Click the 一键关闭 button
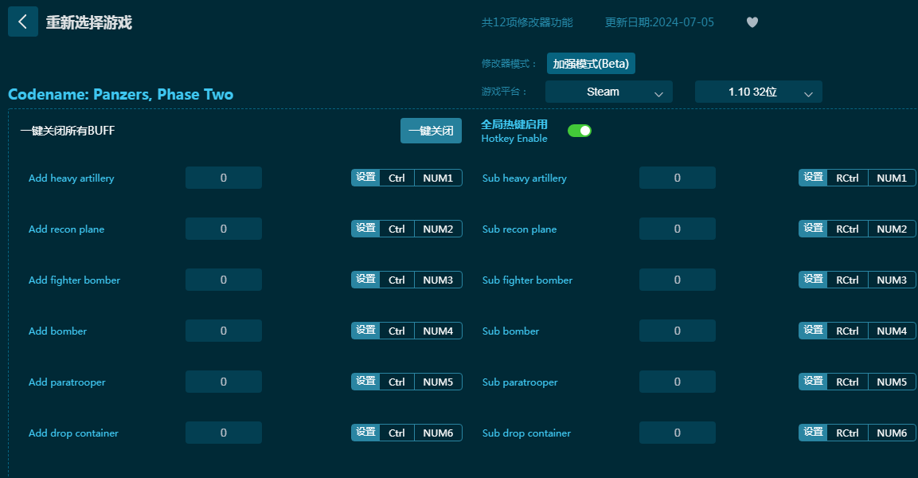Viewport: 918px width, 478px height. [431, 131]
